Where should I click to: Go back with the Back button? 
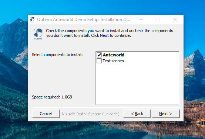coord(137,114)
